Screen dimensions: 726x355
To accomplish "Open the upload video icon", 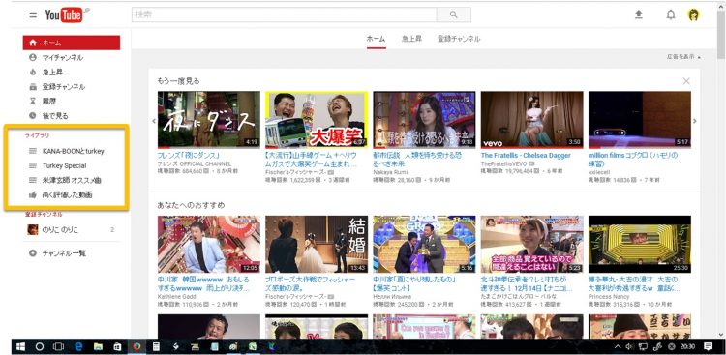I will (x=639, y=15).
